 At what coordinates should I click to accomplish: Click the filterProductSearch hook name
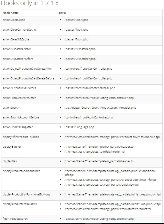click(x=15, y=219)
